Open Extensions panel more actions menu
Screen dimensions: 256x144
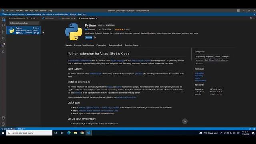tap(37, 18)
